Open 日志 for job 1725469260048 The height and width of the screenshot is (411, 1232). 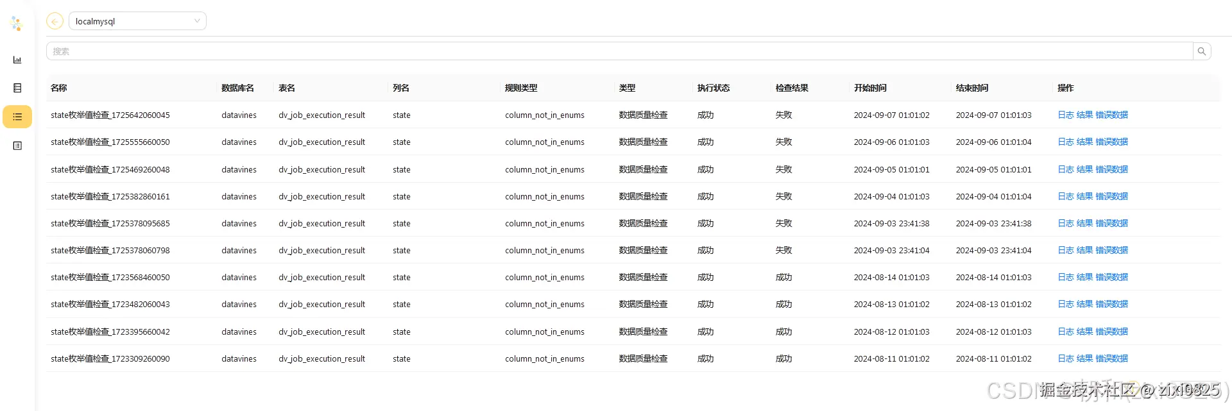[1066, 169]
